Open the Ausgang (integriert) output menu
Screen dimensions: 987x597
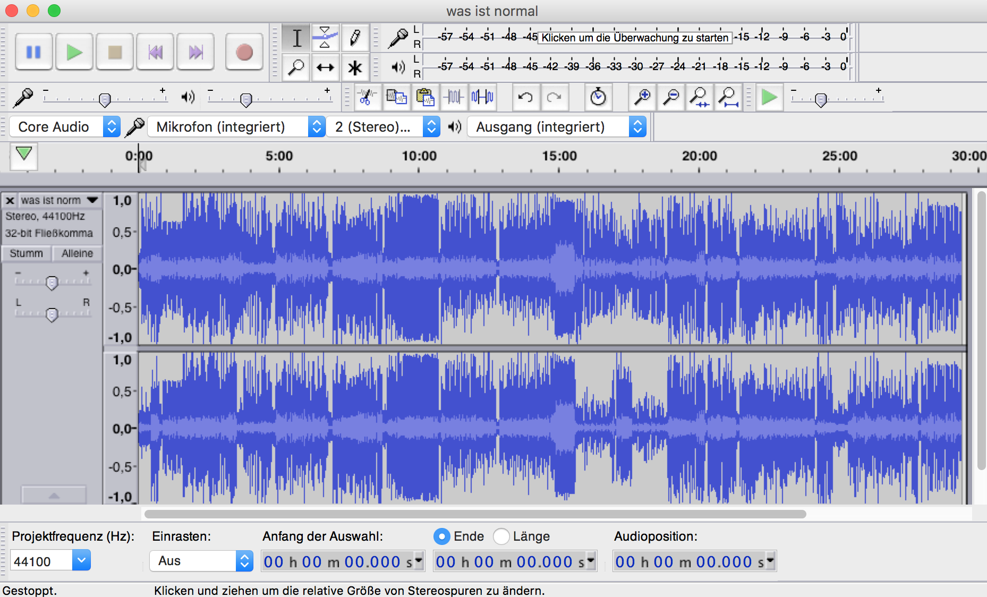[x=556, y=127]
